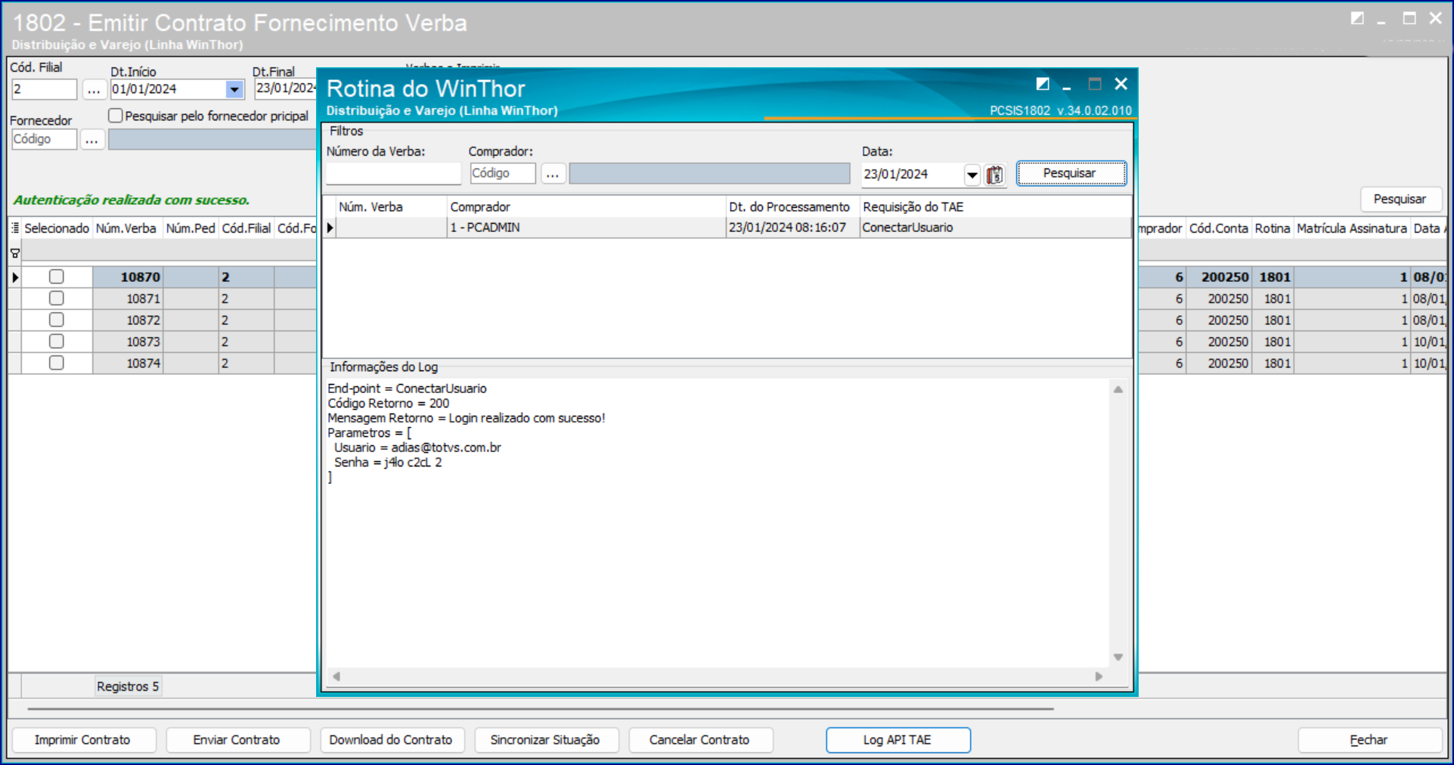Toggle checkbox for verba 10871 row
The height and width of the screenshot is (765, 1454).
57,299
